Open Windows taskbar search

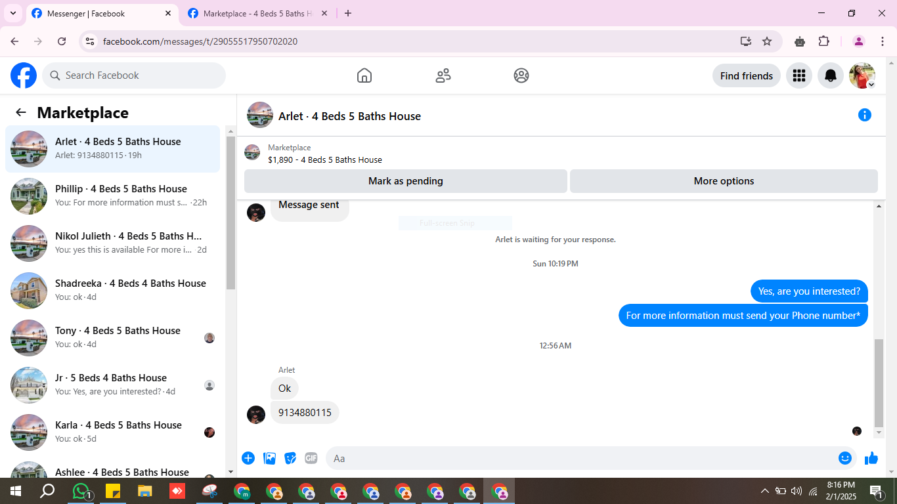click(x=47, y=491)
